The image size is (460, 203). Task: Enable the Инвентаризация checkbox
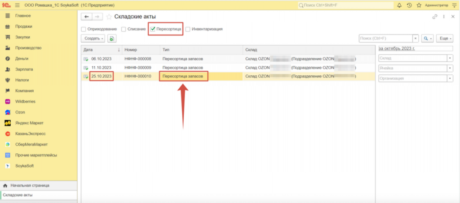coord(188,29)
